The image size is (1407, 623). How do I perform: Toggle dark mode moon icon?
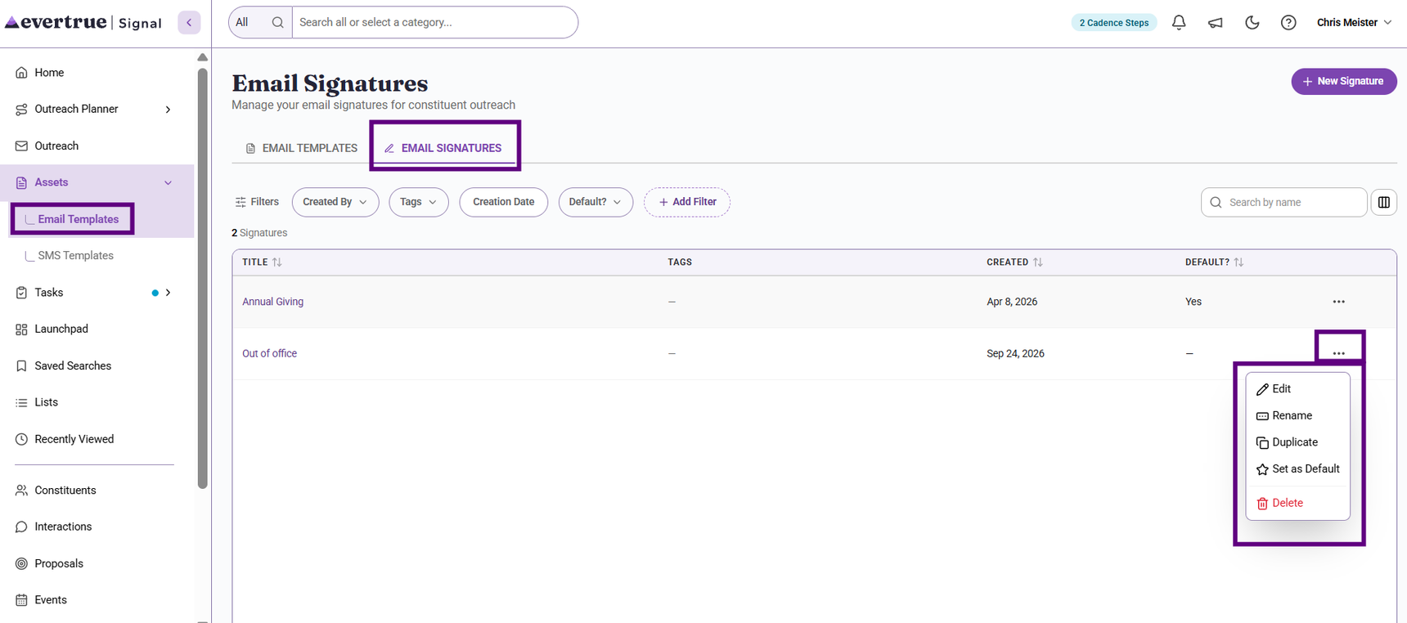click(x=1252, y=23)
